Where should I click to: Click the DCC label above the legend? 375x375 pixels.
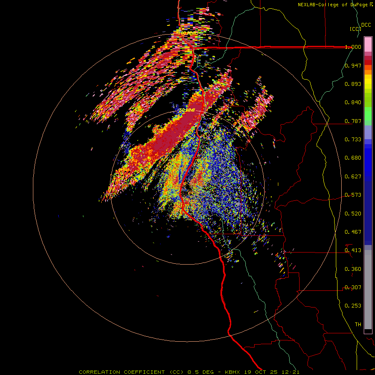pyautogui.click(x=366, y=25)
